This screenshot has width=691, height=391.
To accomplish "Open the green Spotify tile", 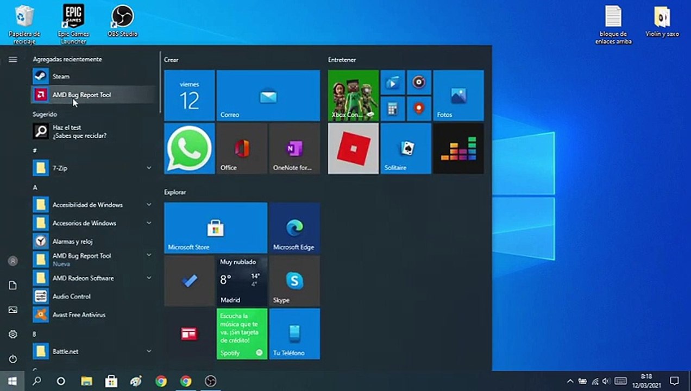I will (242, 333).
